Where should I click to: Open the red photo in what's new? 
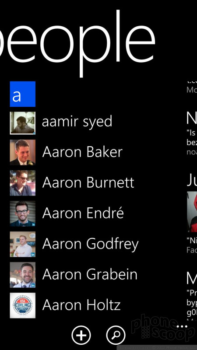coord(192,212)
